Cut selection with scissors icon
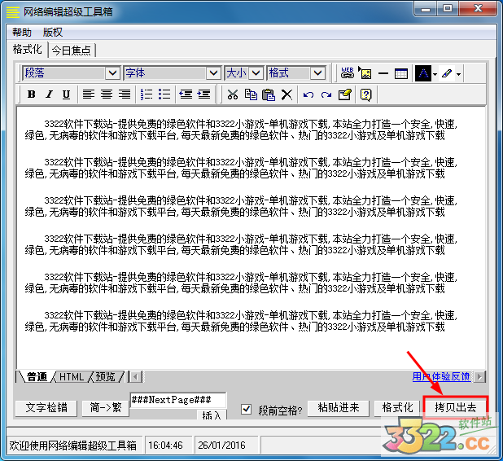The height and width of the screenshot is (461, 503). tap(233, 94)
